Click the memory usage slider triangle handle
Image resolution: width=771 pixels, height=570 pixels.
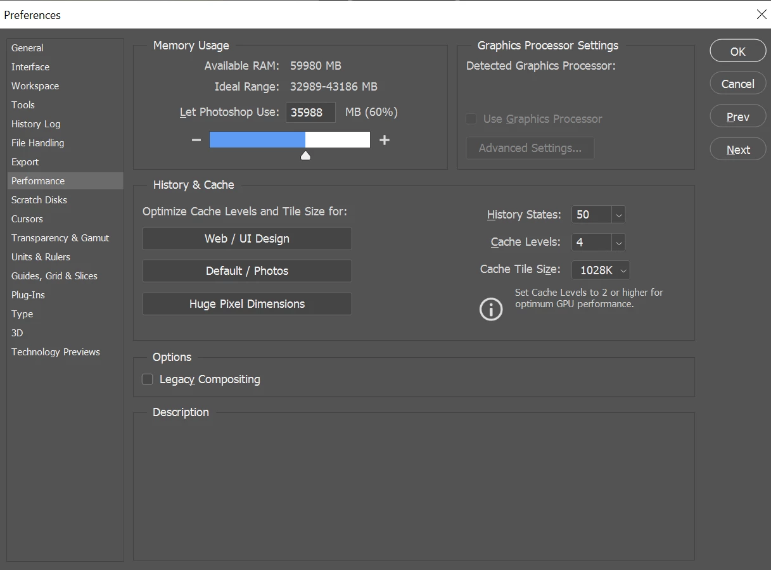(x=305, y=155)
